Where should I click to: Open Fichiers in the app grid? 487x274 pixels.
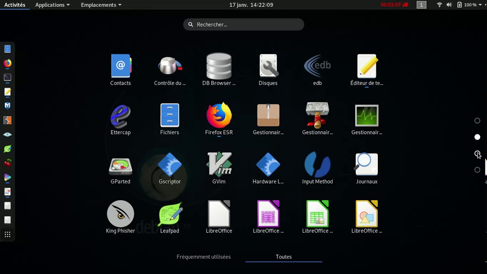(x=170, y=119)
